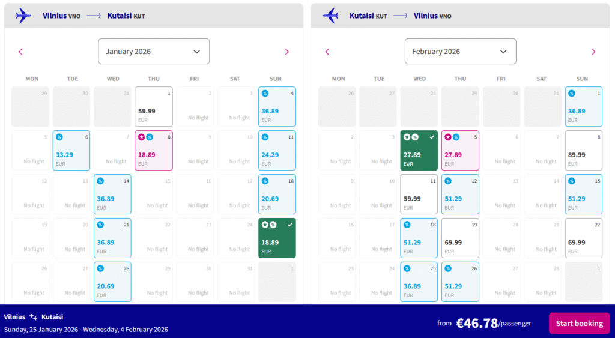Choose January 1 flight at 59.99 EUR
The width and height of the screenshot is (615, 338).
point(154,107)
